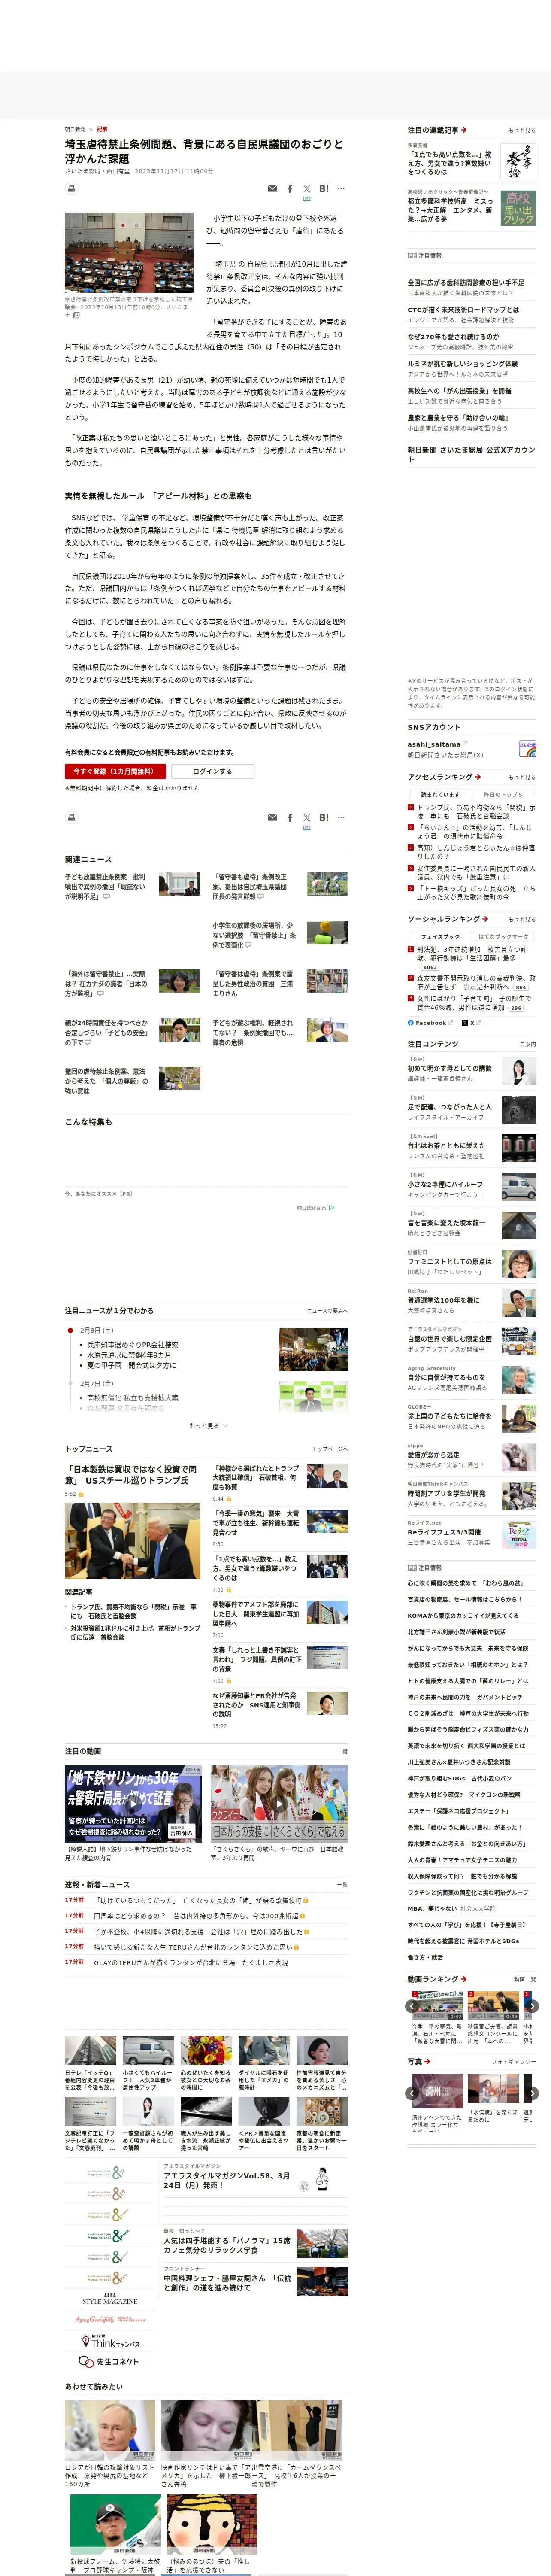Open ウクライナ さくらさくら video thumbnail
The height and width of the screenshot is (2576, 551).
(x=279, y=1804)
